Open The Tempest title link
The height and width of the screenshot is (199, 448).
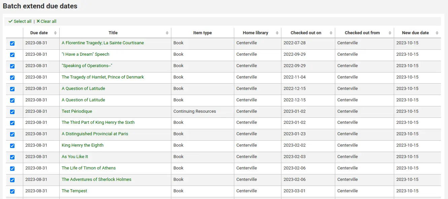pyautogui.click(x=74, y=191)
